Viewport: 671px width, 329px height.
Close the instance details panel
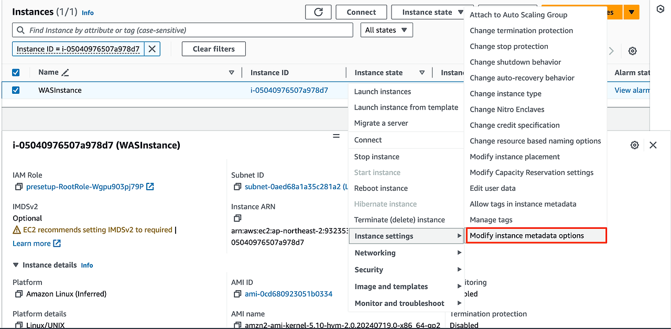point(653,145)
